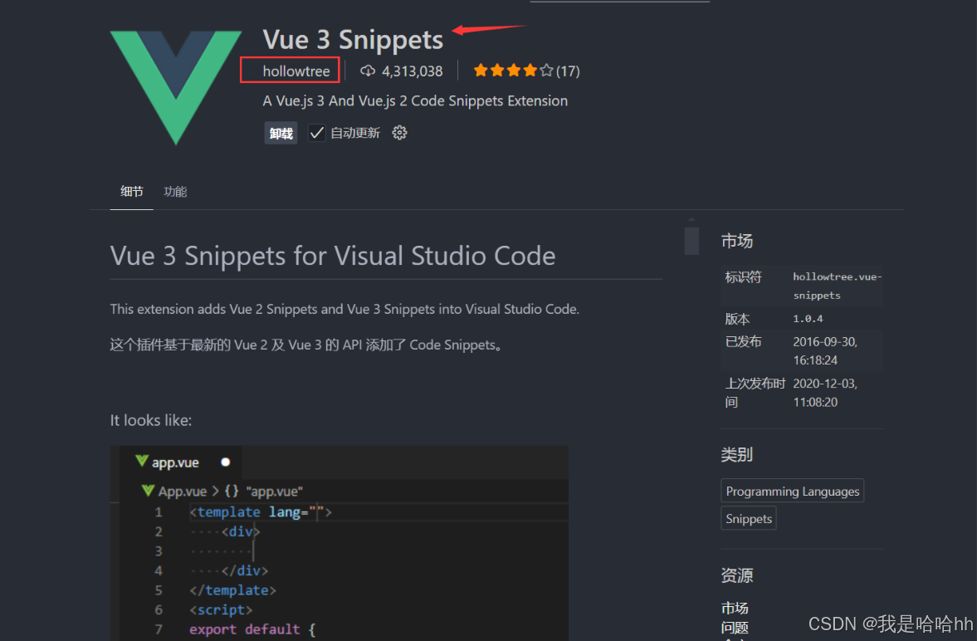Select the Programming Languages category tag
977x641 pixels.
tap(793, 492)
